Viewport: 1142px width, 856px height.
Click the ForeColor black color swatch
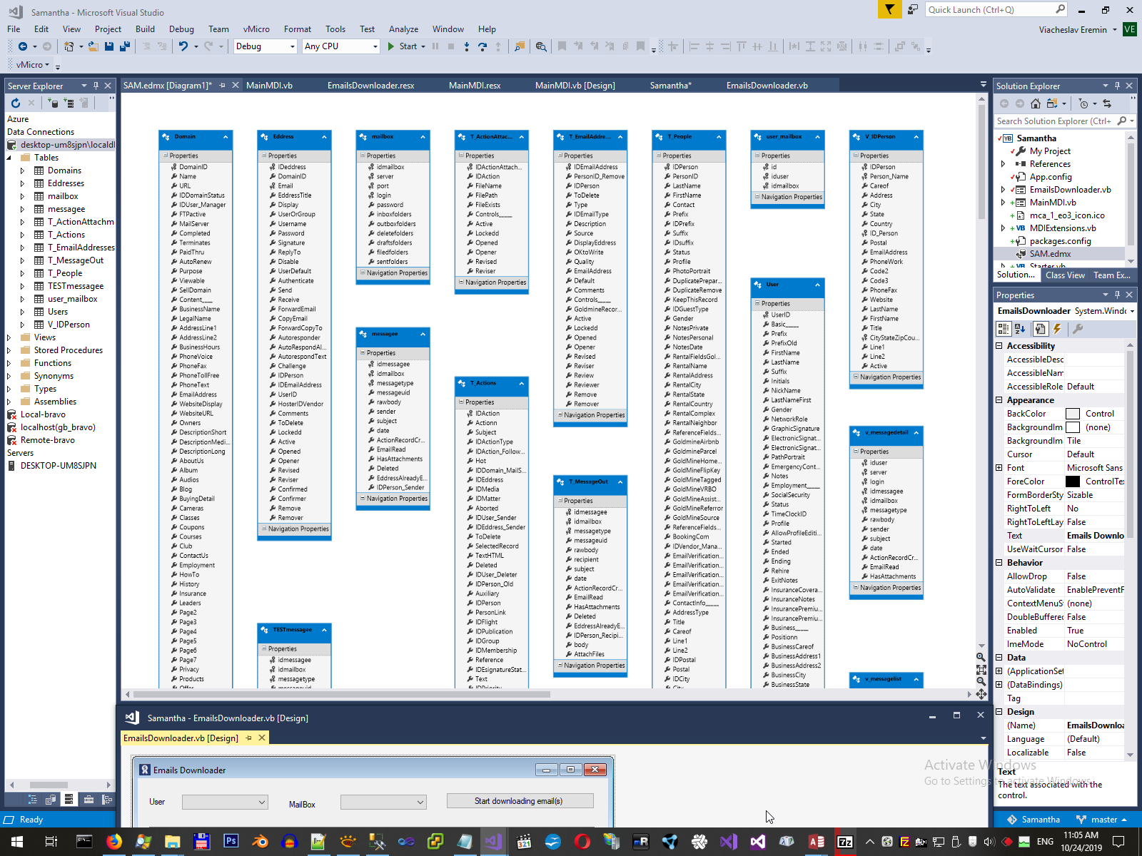[x=1073, y=481]
